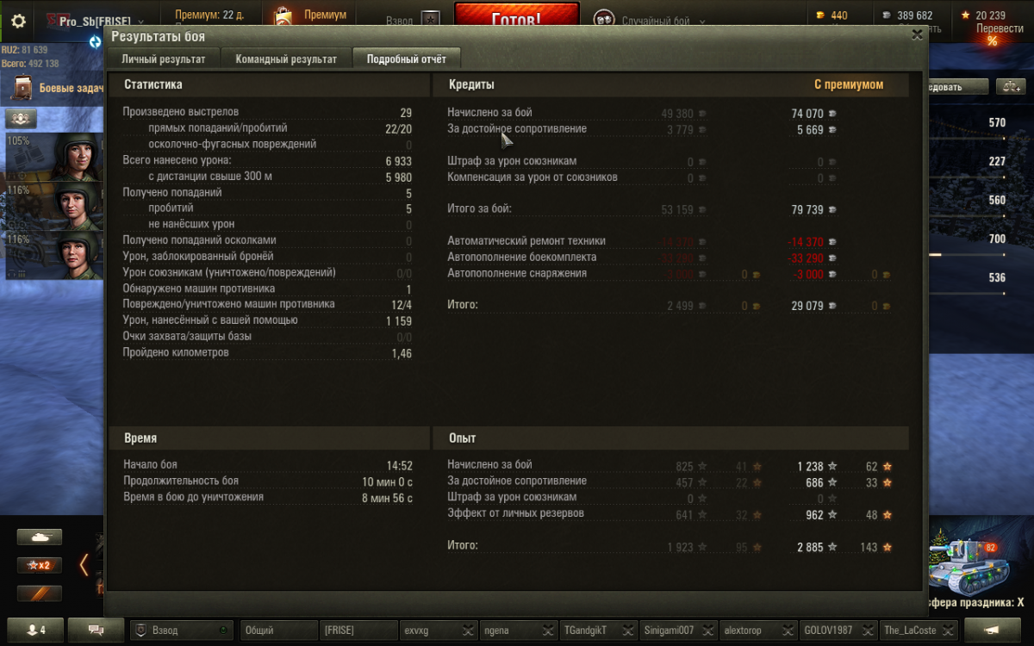Toggle the x2 star bonus filter
The image size is (1034, 646).
[x=40, y=565]
